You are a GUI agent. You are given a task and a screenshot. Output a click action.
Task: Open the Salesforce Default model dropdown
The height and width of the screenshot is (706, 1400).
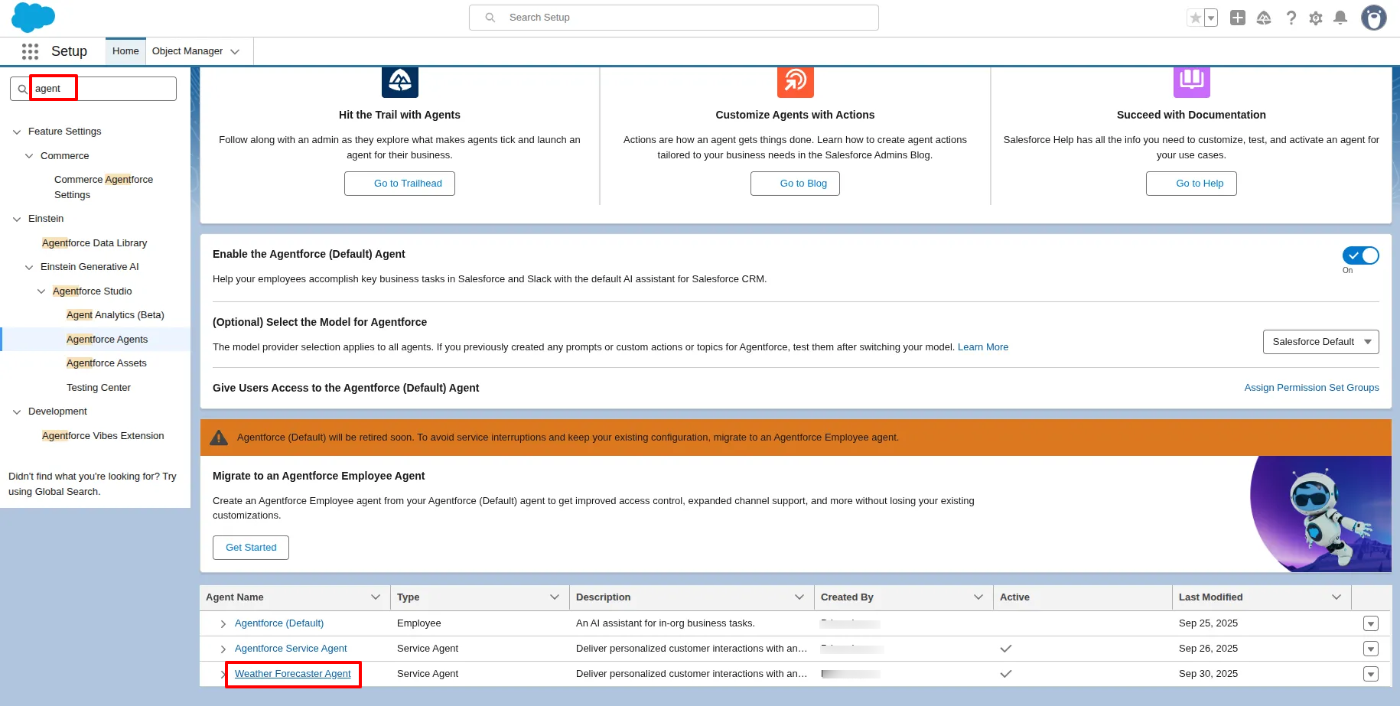tap(1321, 342)
